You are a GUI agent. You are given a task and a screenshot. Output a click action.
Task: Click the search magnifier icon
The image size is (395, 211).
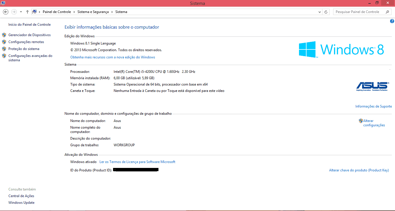pos(387,12)
